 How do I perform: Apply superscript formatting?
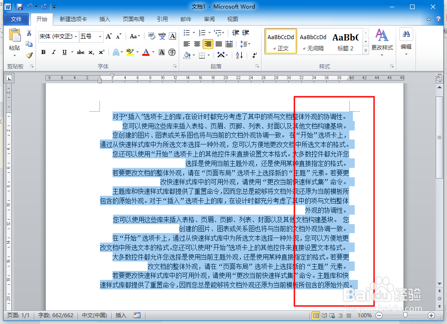click(102, 51)
